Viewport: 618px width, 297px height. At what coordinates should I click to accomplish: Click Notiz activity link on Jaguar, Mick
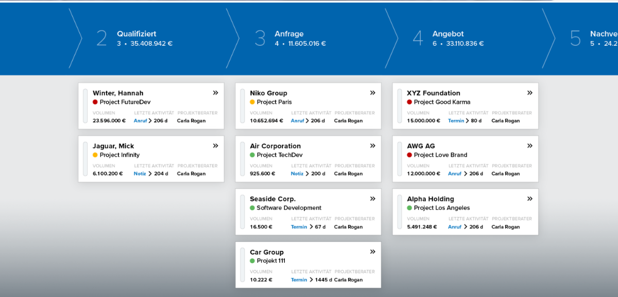[140, 174]
